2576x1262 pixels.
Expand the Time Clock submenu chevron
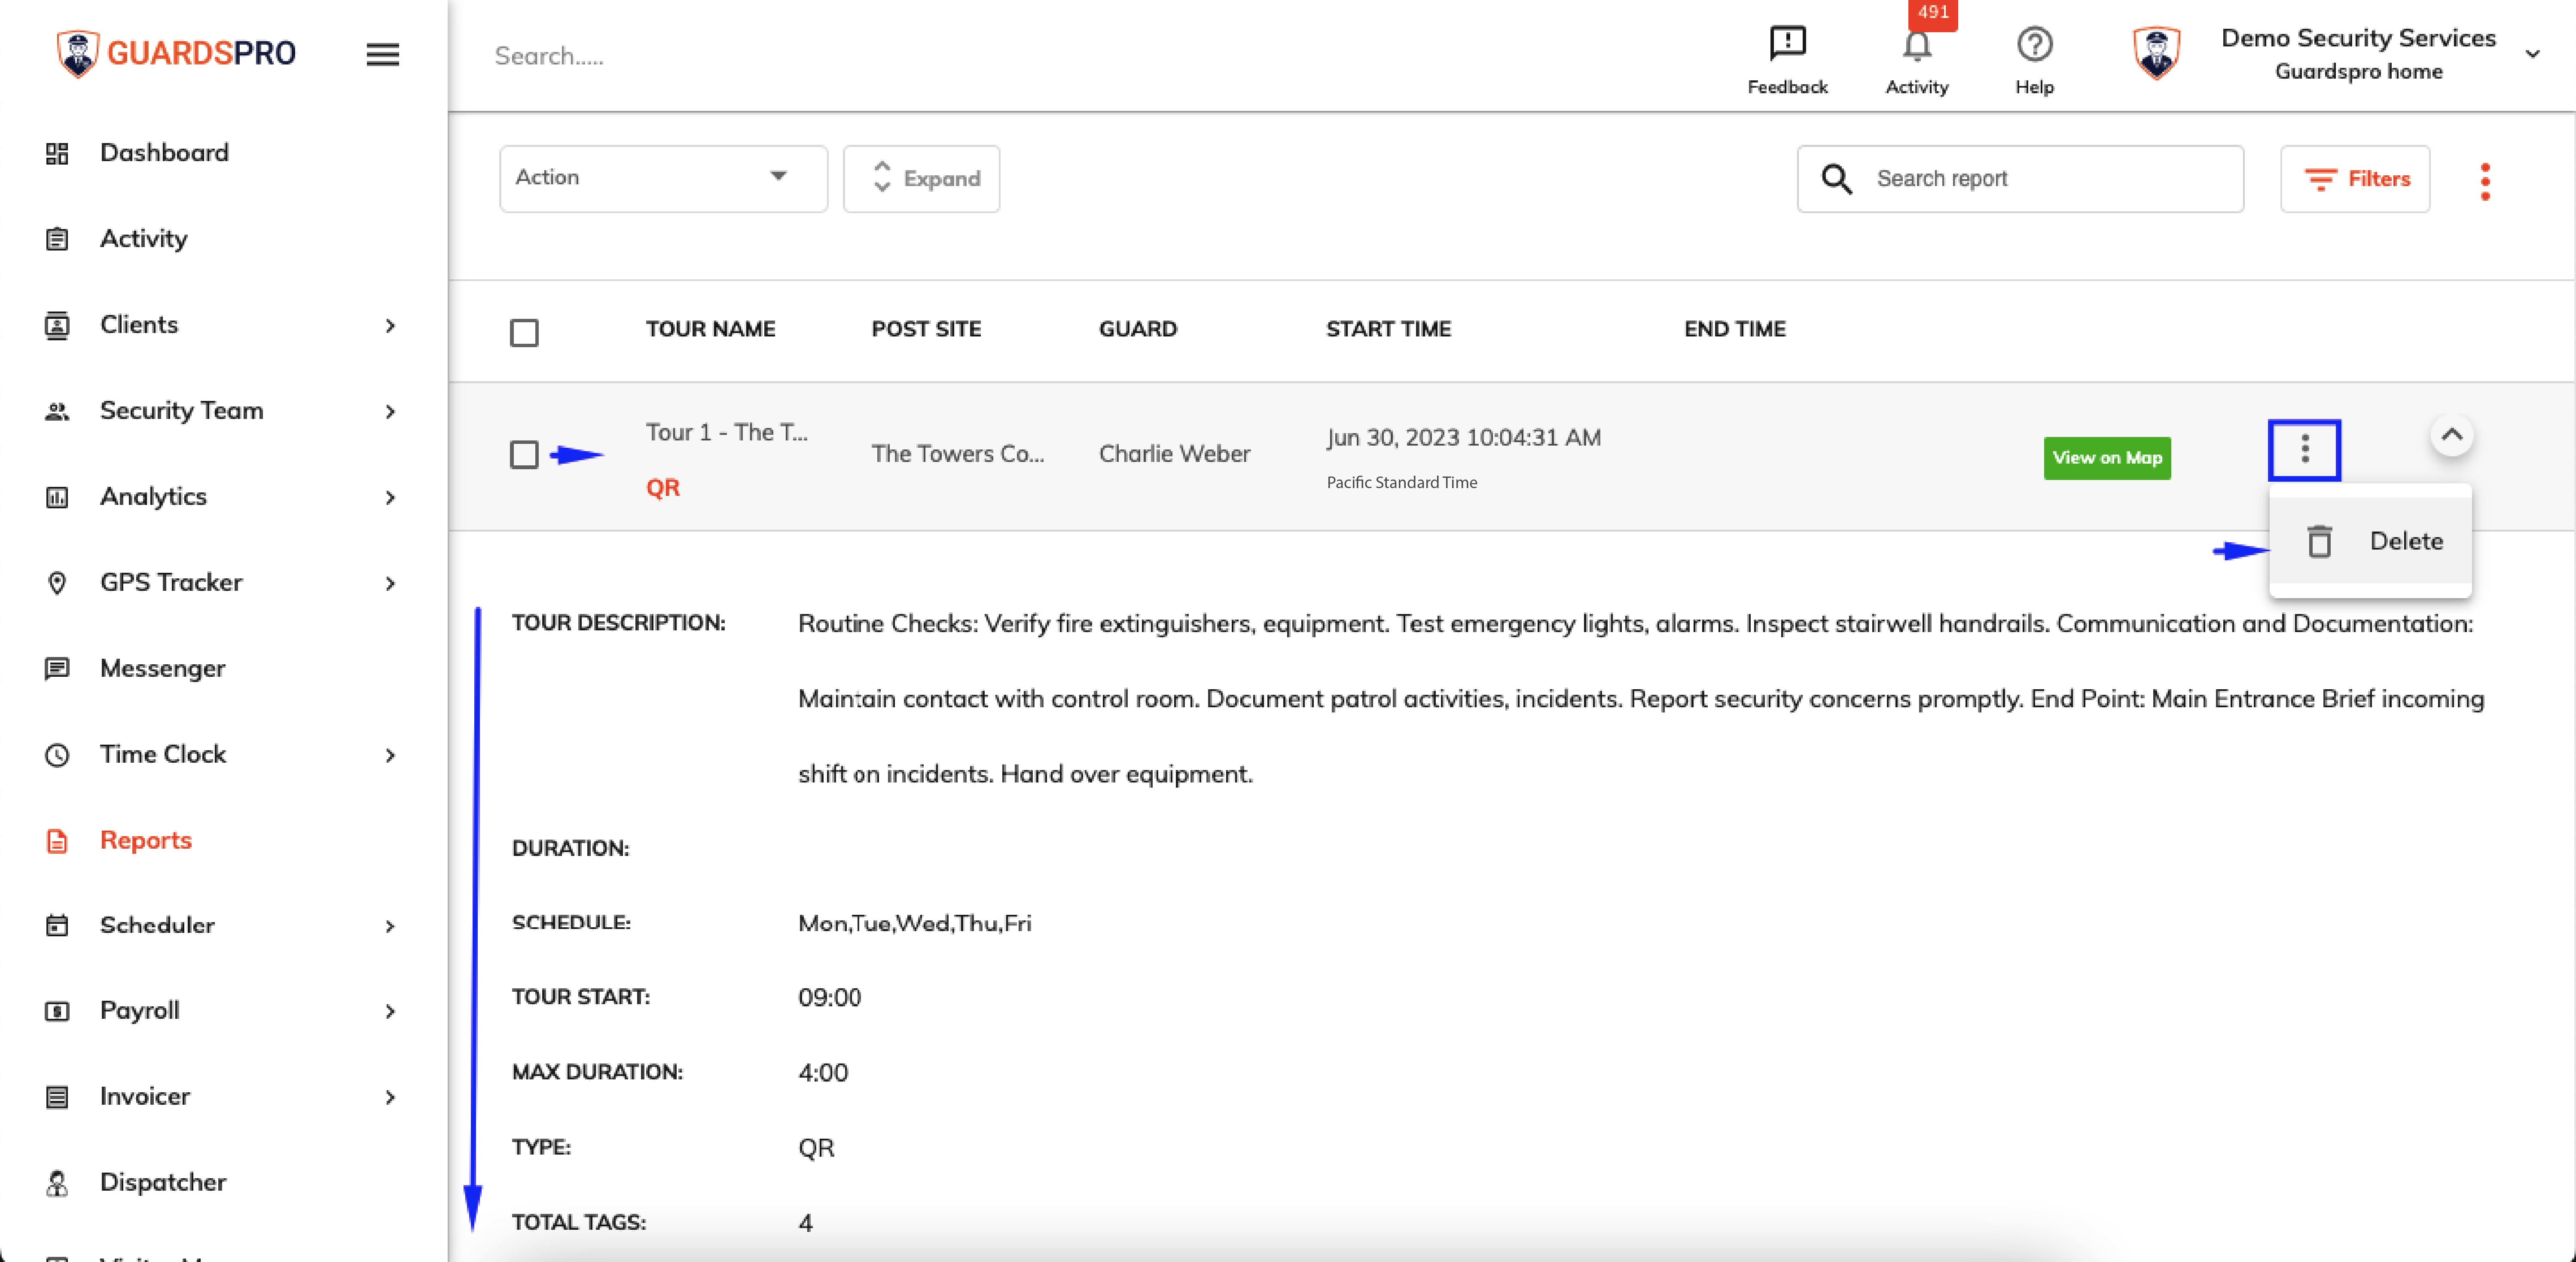(x=390, y=756)
